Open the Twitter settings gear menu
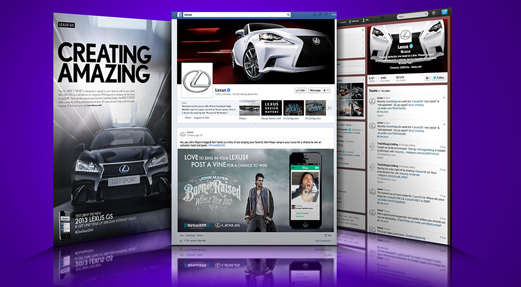 (x=435, y=13)
